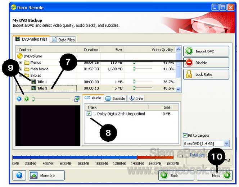Image resolution: width=239 pixels, height=187 pixels.
Task: Click the video preview area
Action: pos(48,126)
